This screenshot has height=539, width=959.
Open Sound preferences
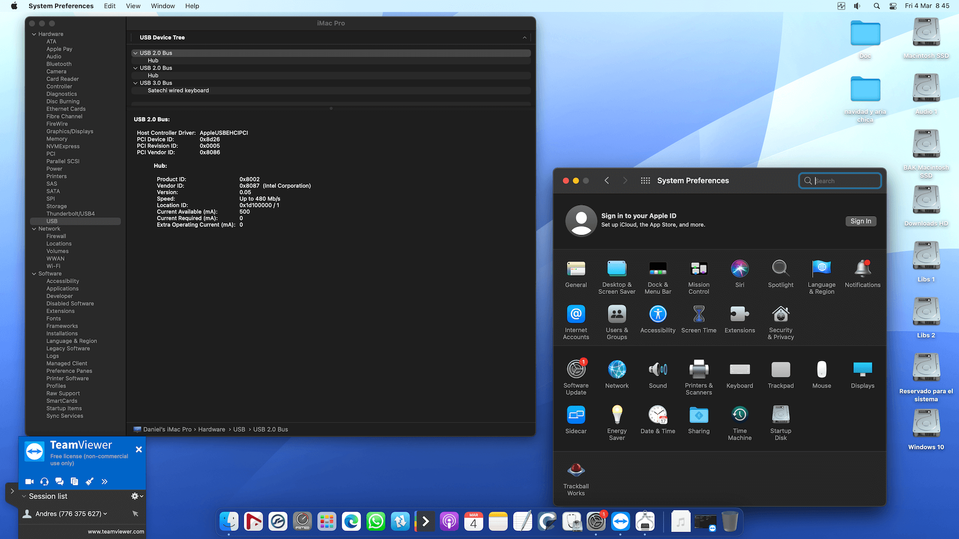click(x=658, y=374)
